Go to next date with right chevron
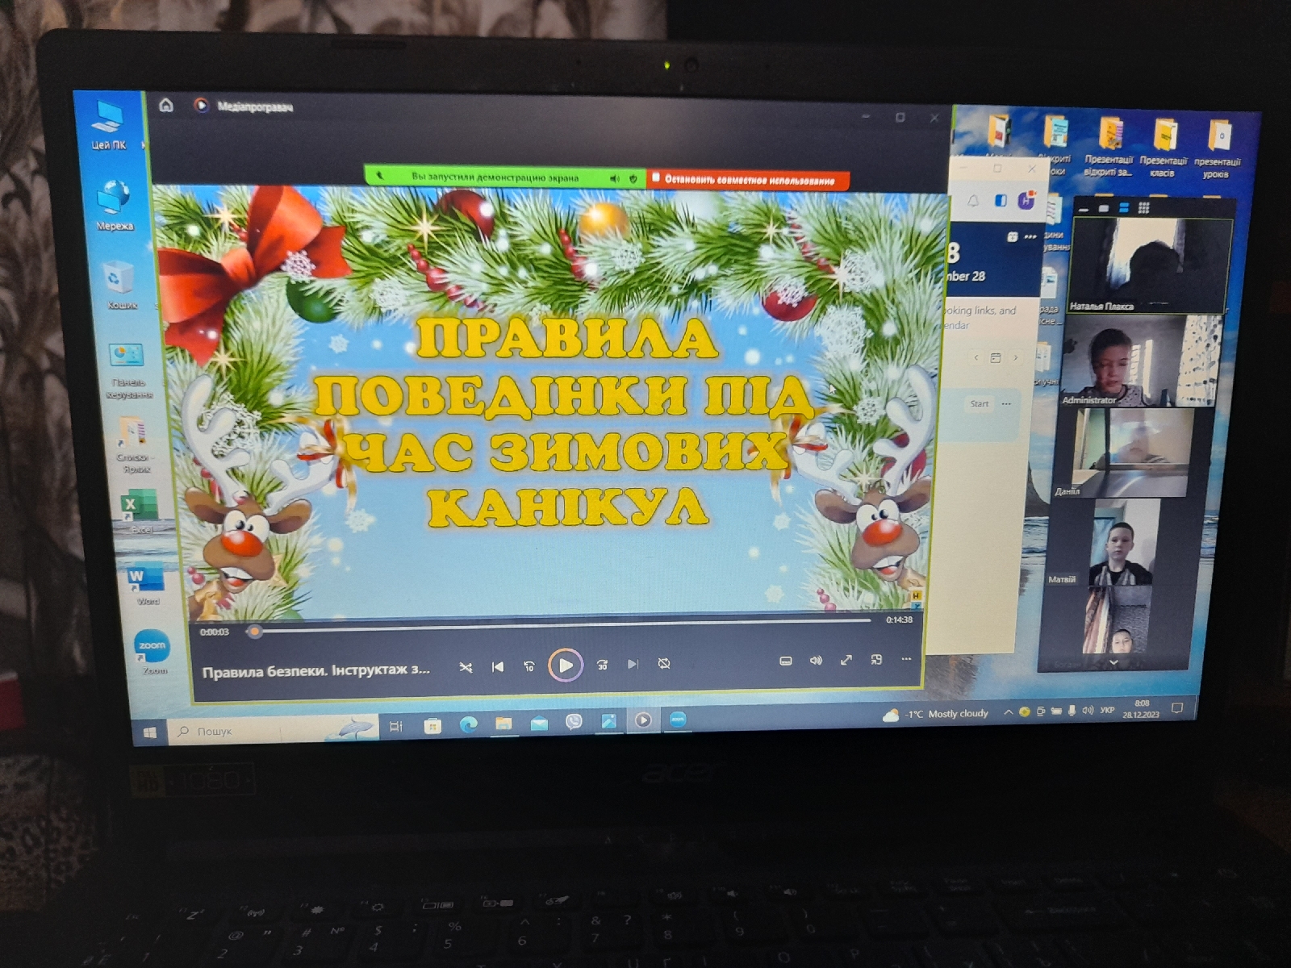The width and height of the screenshot is (1291, 968). pos(1015,357)
